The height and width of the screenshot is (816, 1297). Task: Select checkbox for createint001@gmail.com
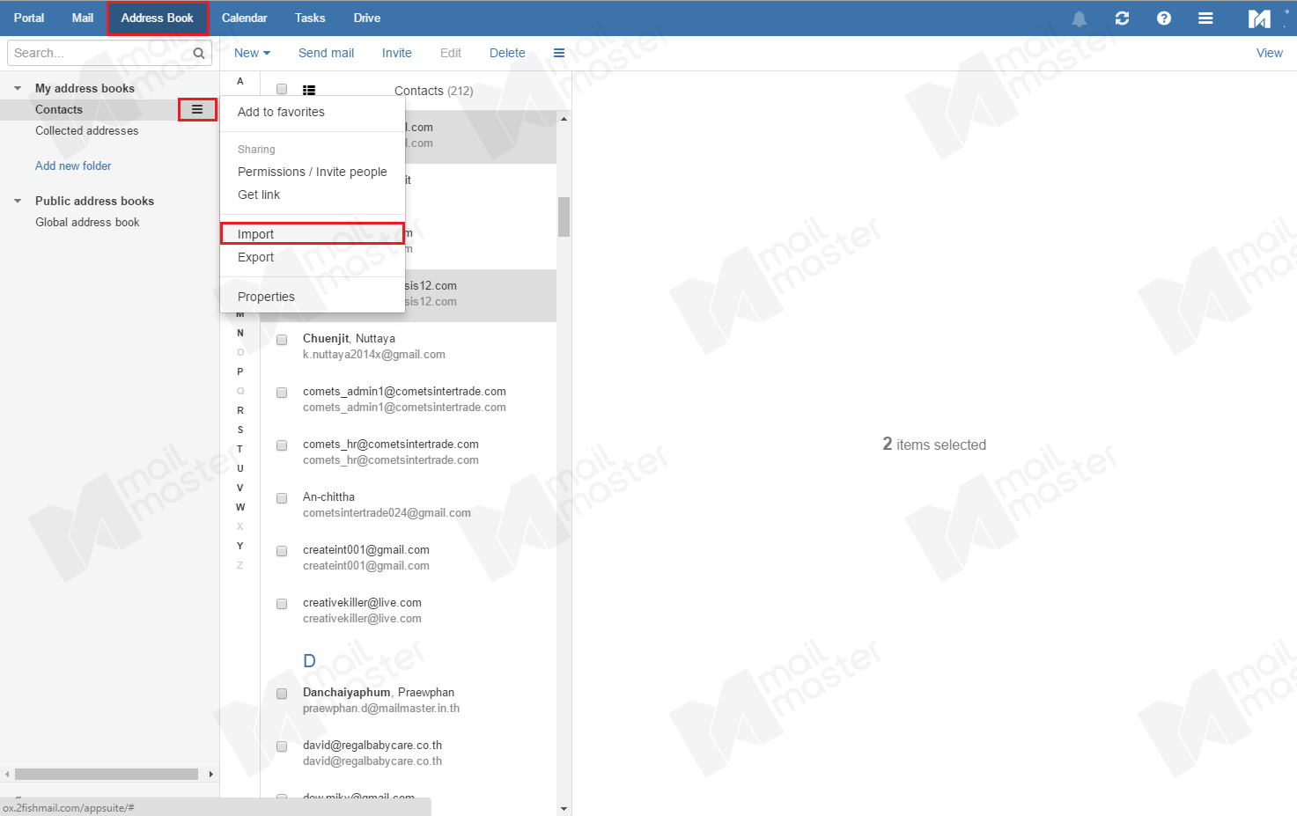pos(282,551)
